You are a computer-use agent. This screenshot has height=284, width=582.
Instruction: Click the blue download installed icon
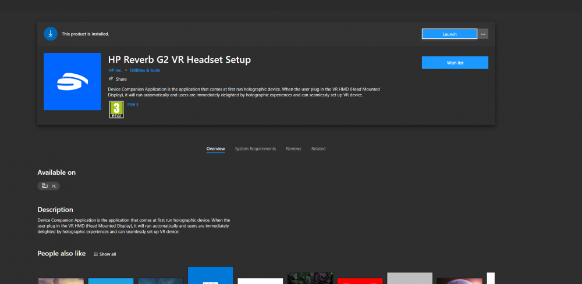[51, 34]
